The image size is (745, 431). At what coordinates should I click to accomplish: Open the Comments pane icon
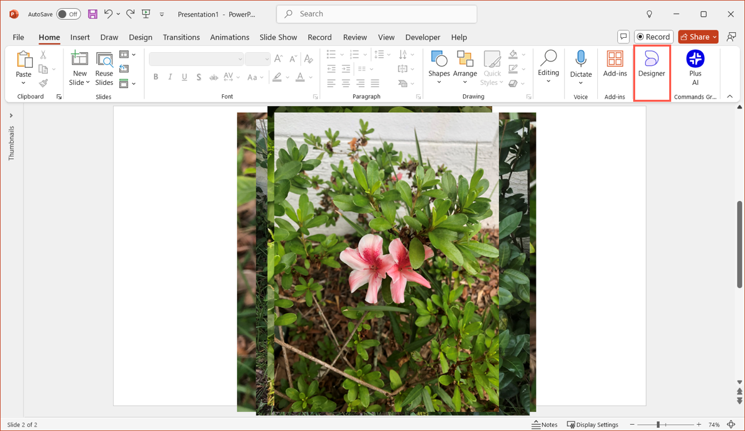(623, 37)
